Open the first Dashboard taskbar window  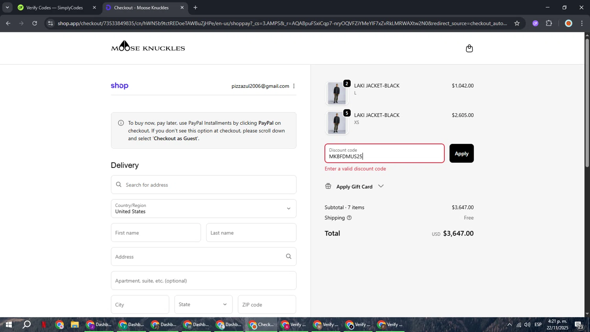(x=100, y=325)
